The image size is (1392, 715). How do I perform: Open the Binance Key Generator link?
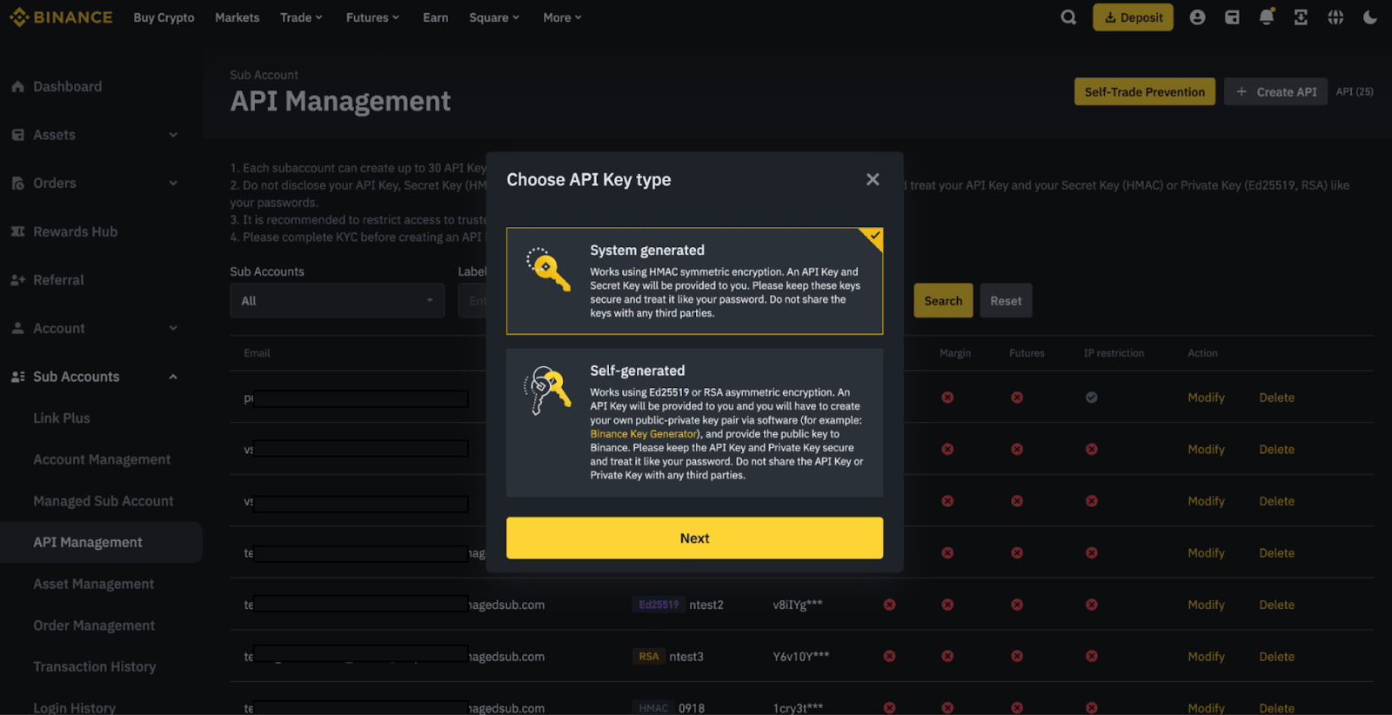[x=644, y=434]
